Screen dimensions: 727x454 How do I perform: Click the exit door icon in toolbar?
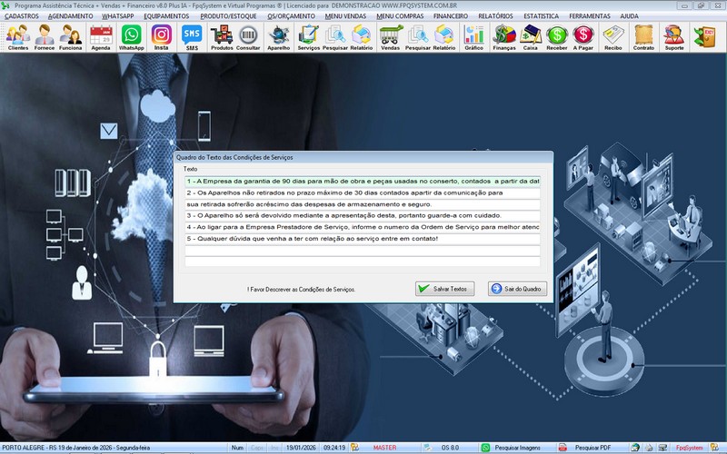coord(705,37)
